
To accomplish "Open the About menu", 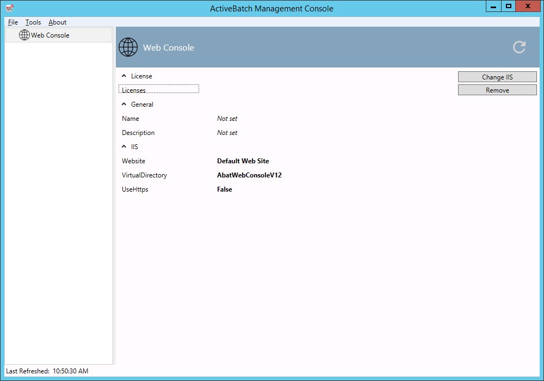I will click(57, 22).
